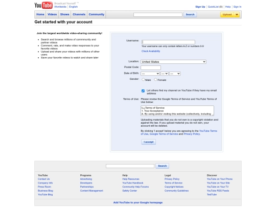Click the yellow Upload button
Viewport: 276px width, 207px height.
pos(227,15)
